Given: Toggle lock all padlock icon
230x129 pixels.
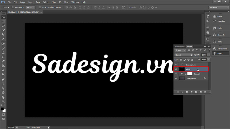Looking at the screenshot, I should [192, 60].
